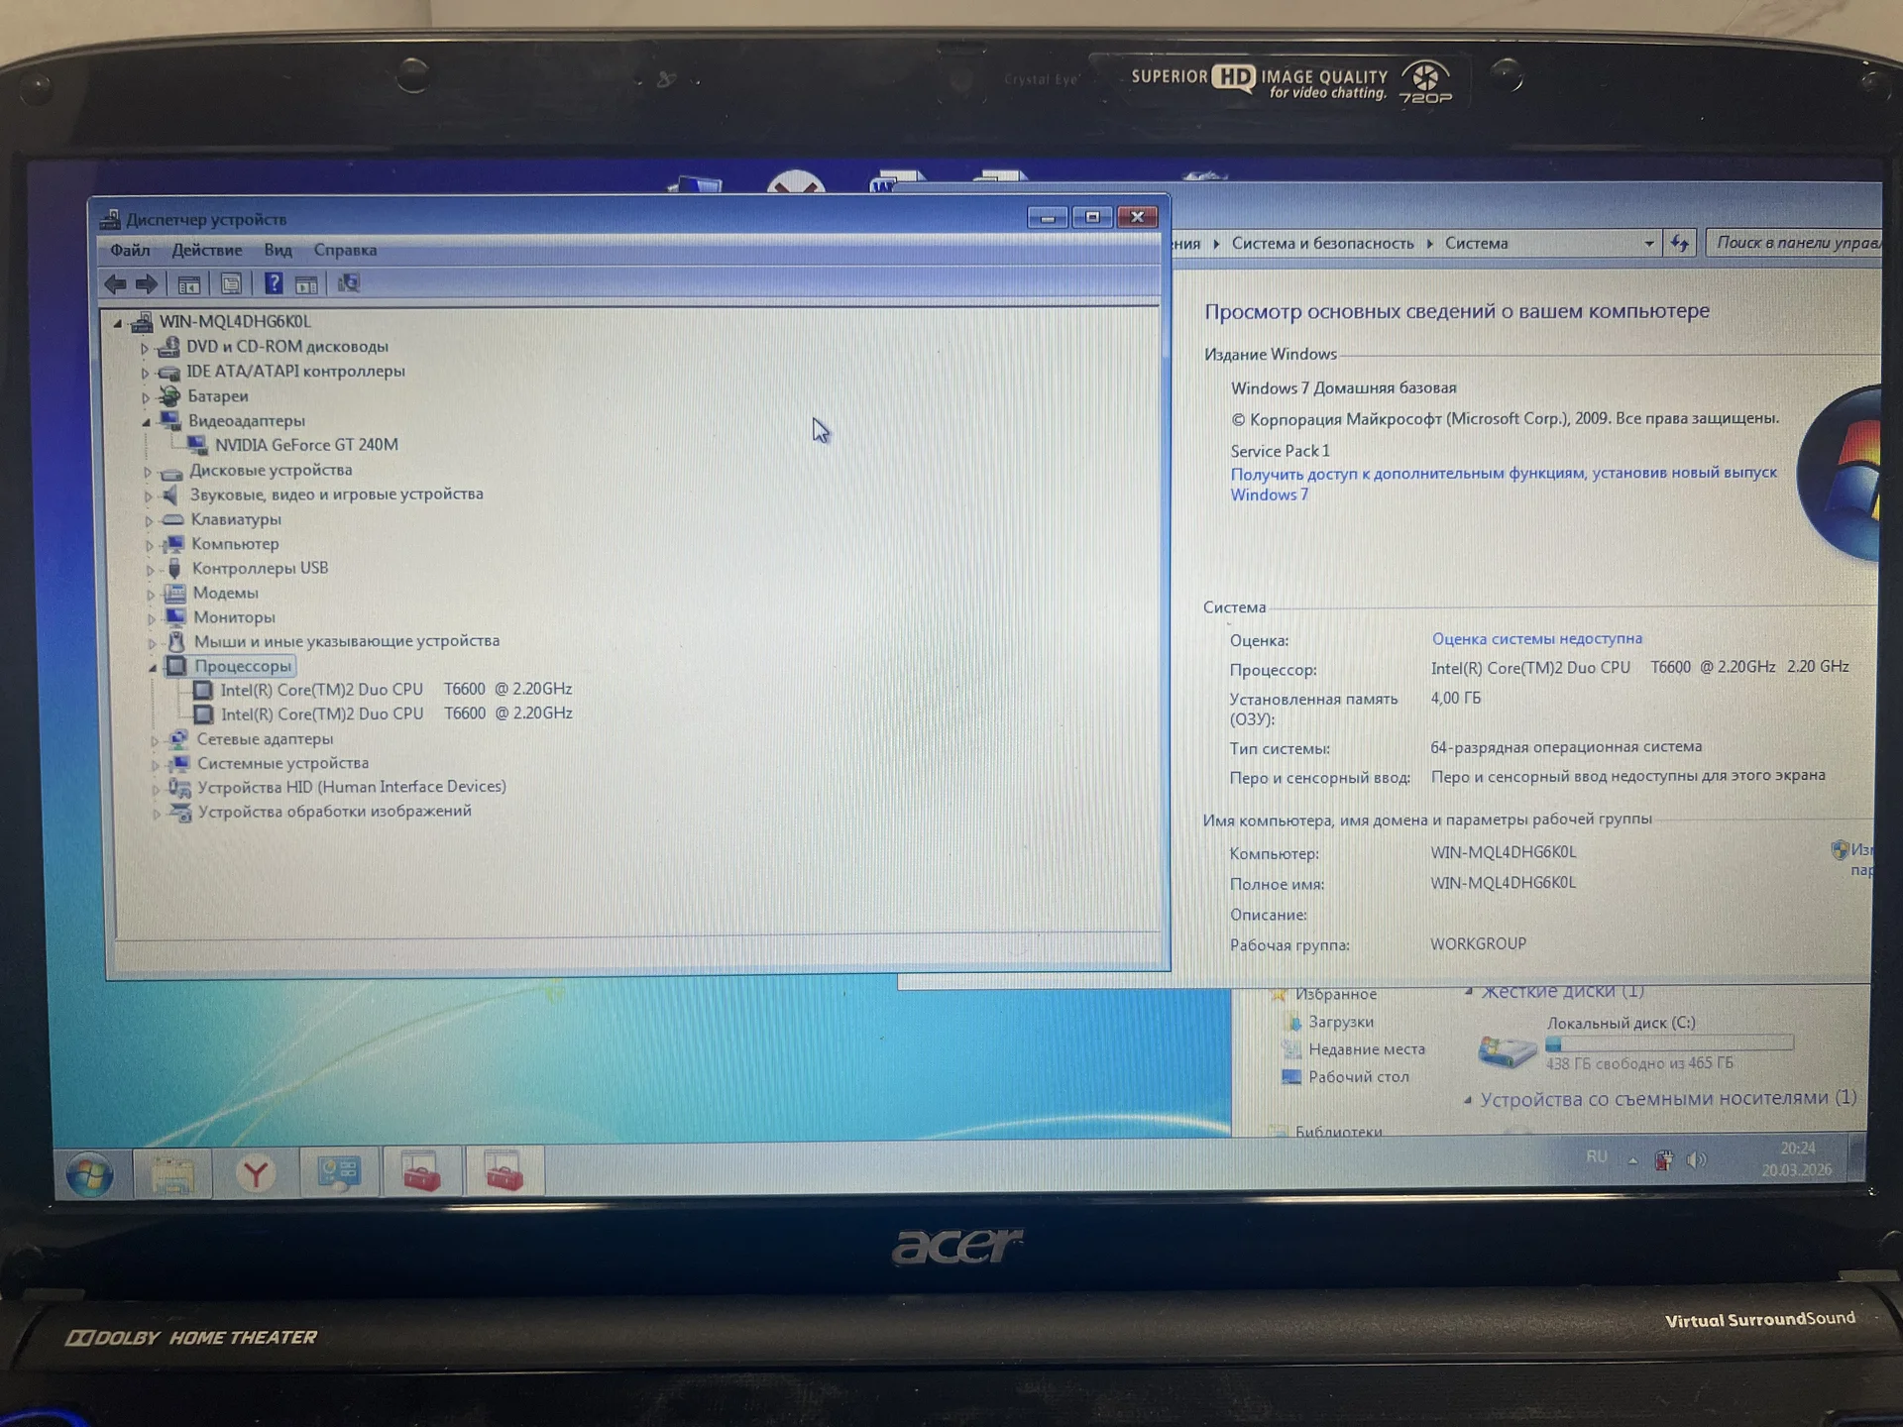Viewport: 1903px width, 1427px height.
Task: Click the Local Disk (C:) free space bar
Action: [x=1670, y=1043]
